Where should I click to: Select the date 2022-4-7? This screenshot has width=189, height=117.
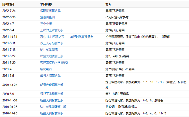click(x=8, y=24)
